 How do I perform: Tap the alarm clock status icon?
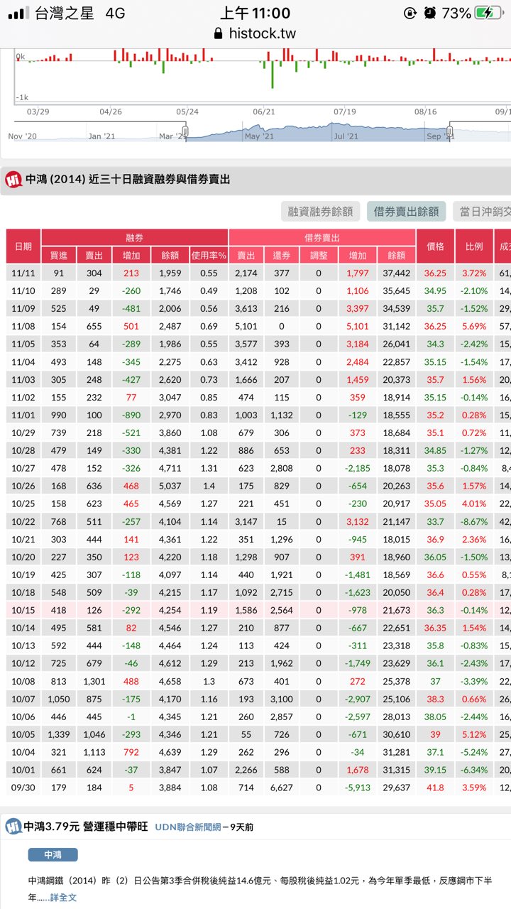tap(429, 13)
